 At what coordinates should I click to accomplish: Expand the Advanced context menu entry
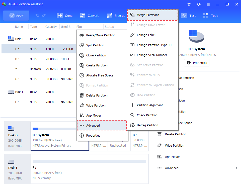(x=102, y=126)
